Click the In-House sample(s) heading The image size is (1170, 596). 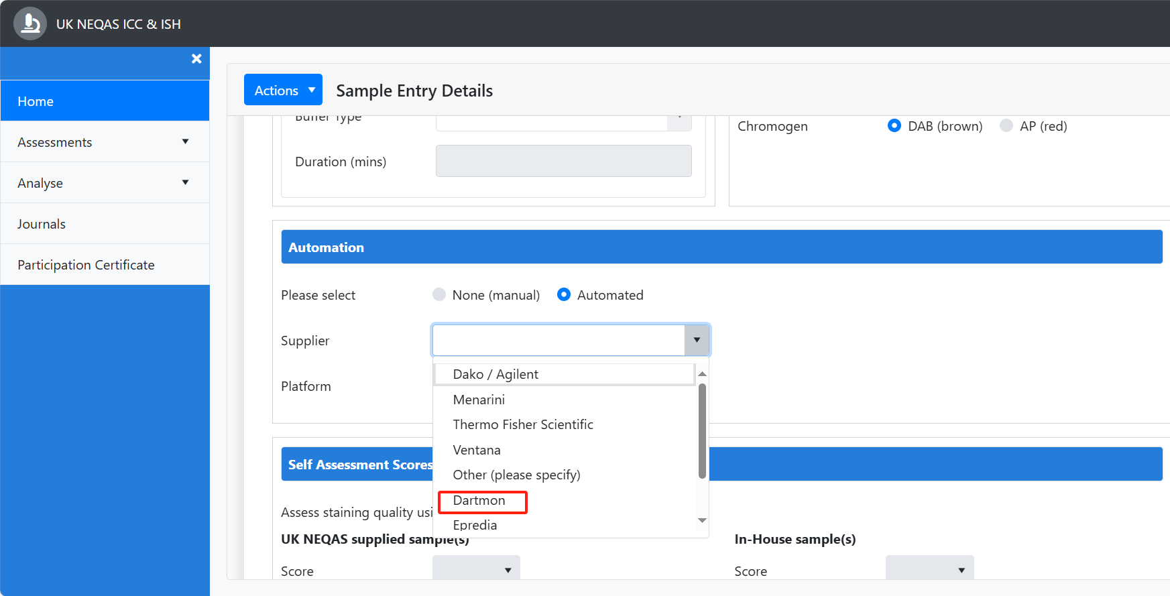pos(795,539)
